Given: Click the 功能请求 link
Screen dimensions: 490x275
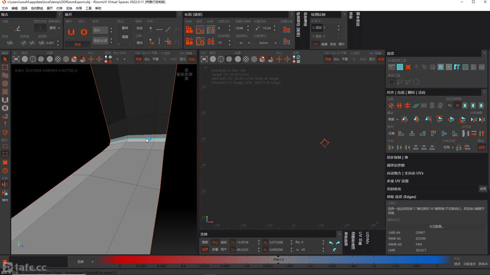Looking at the screenshot, I should tap(470, 264).
